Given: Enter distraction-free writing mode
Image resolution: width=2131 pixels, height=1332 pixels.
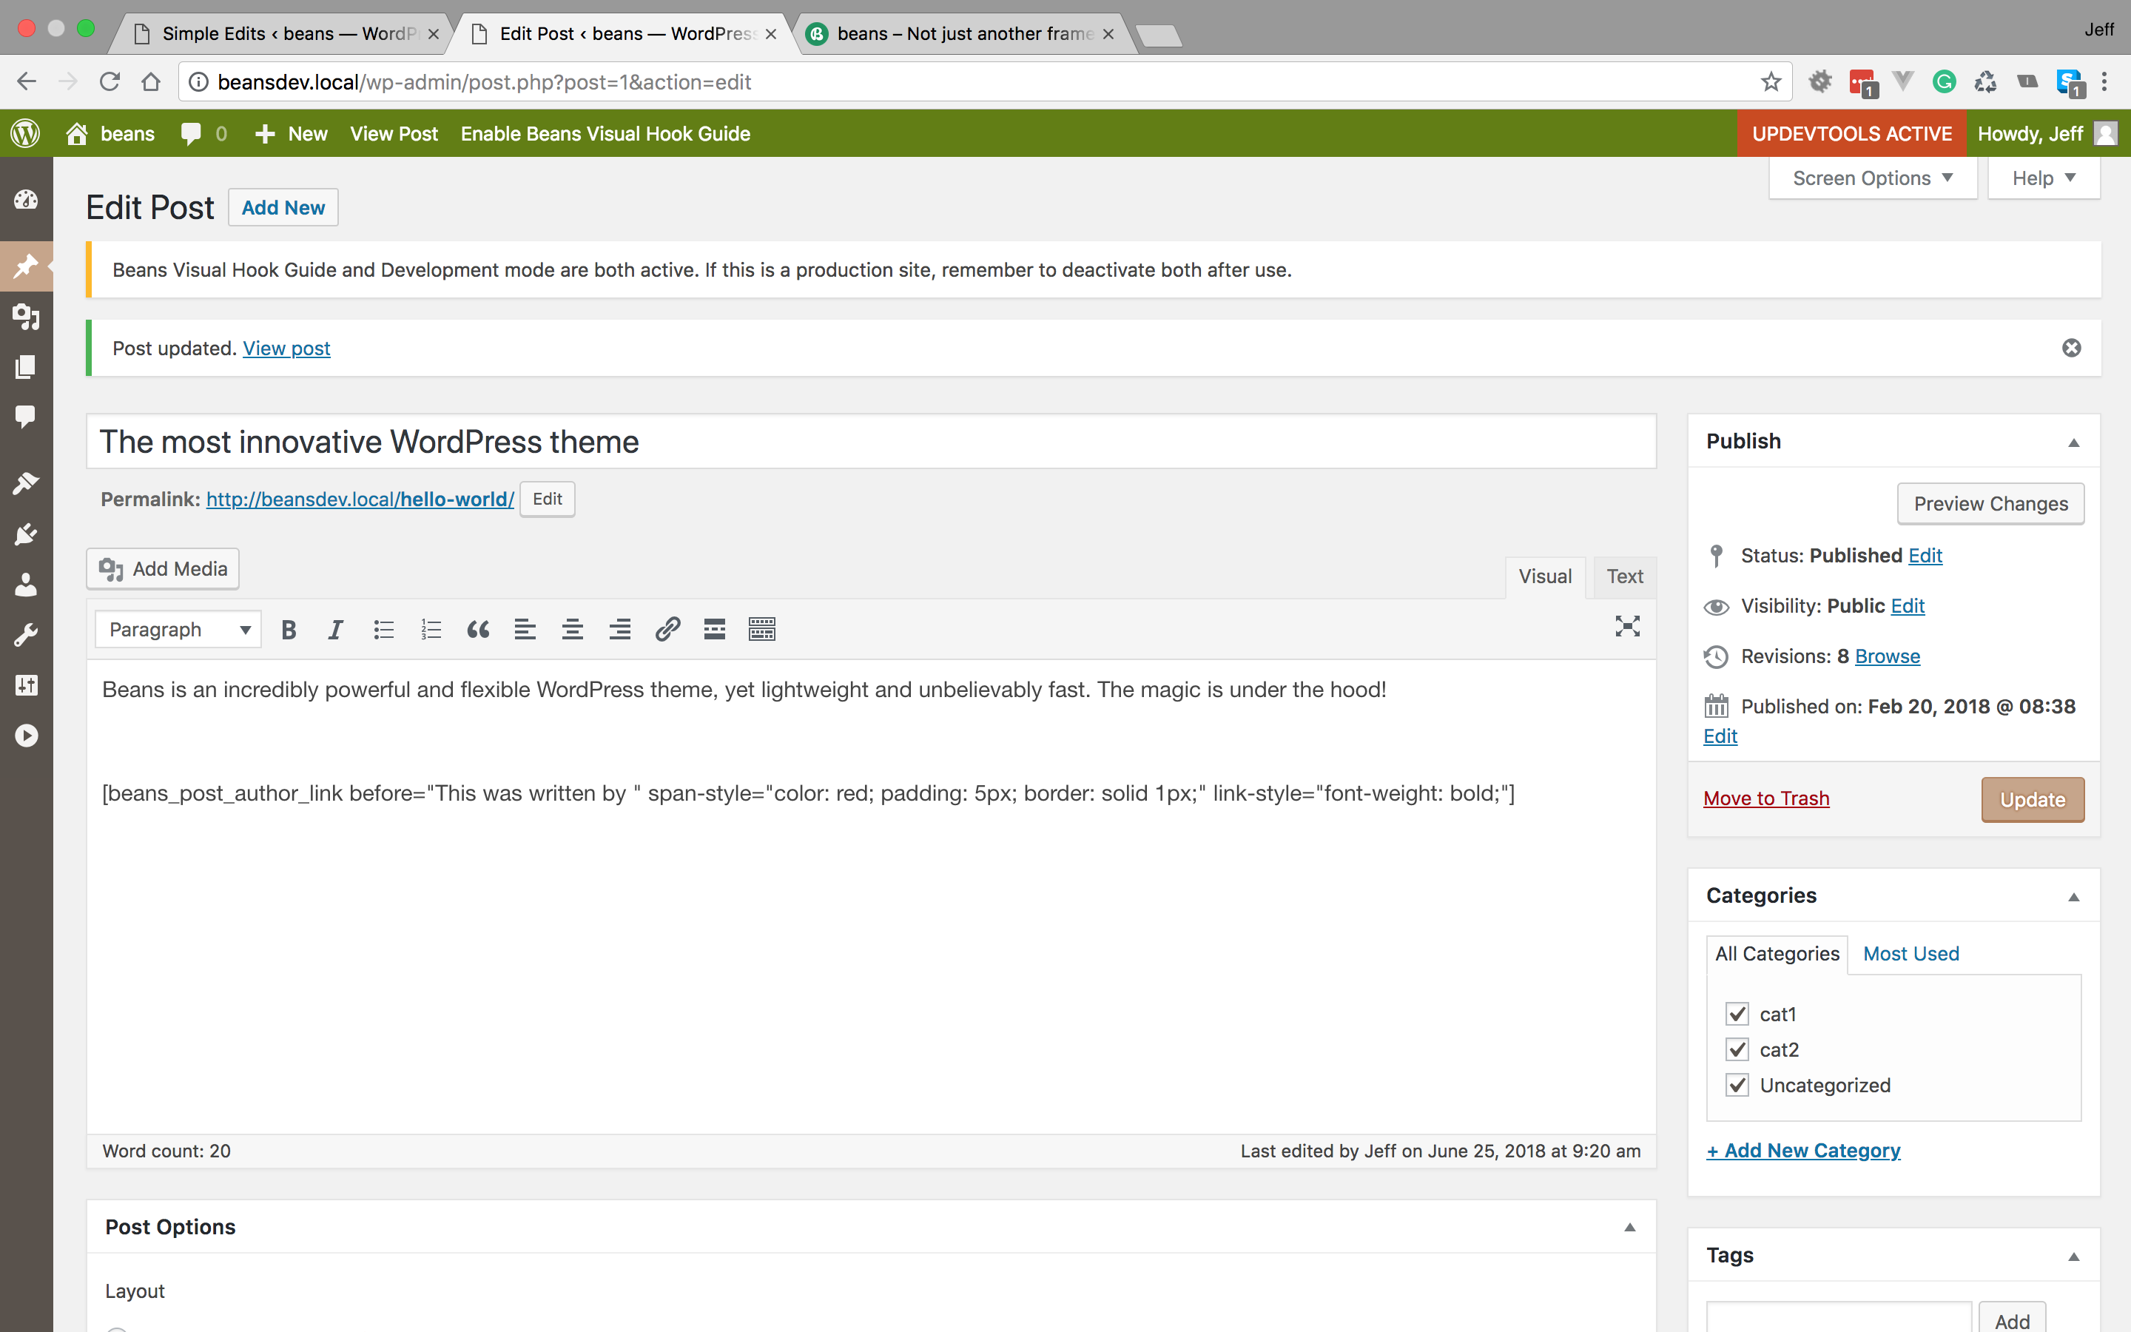Looking at the screenshot, I should click(x=1627, y=626).
